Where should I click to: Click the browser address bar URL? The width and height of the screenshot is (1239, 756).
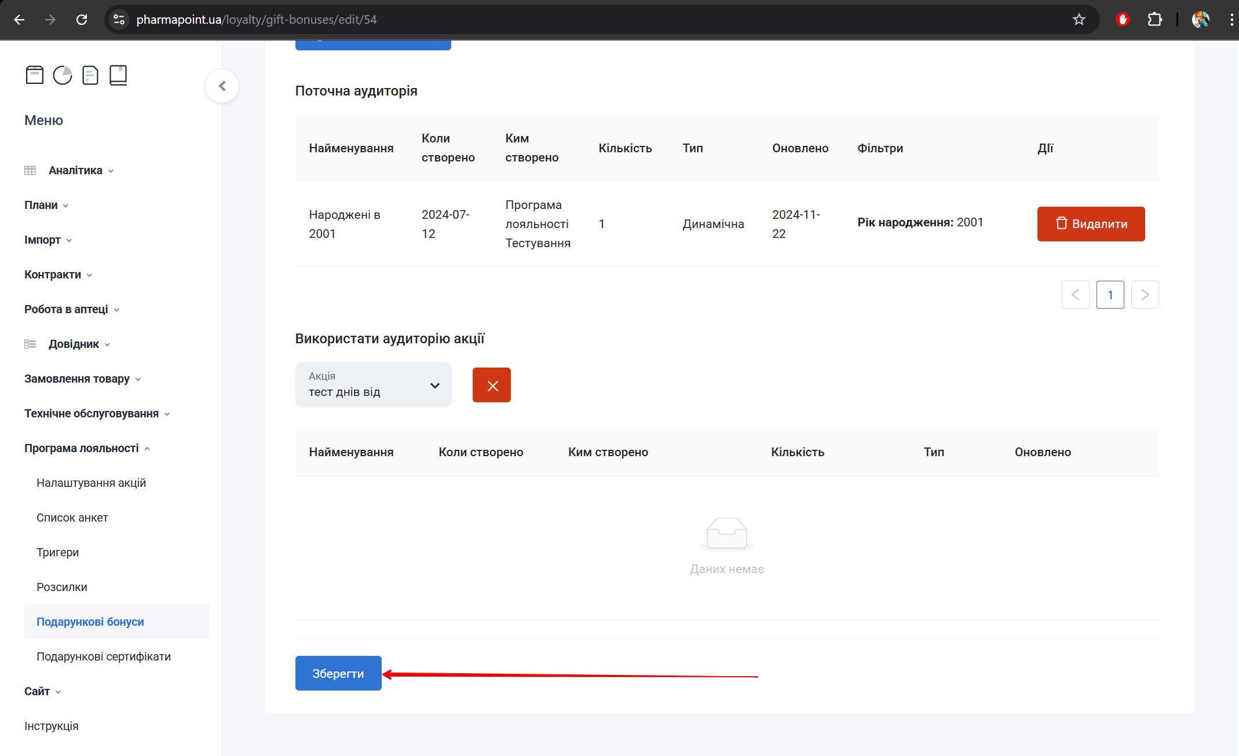[x=256, y=20]
